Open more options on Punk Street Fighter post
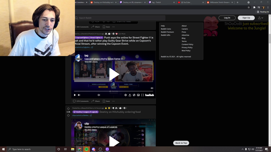271x152 pixels. click(x=113, y=101)
